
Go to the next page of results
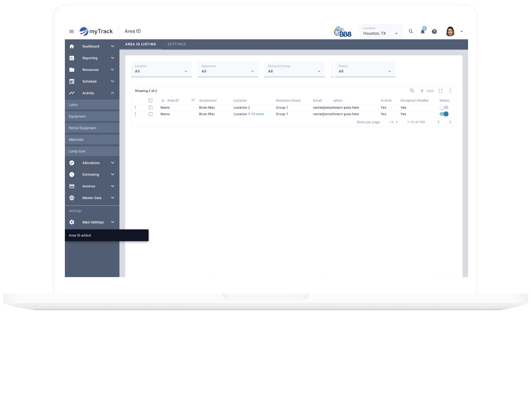pyautogui.click(x=450, y=122)
